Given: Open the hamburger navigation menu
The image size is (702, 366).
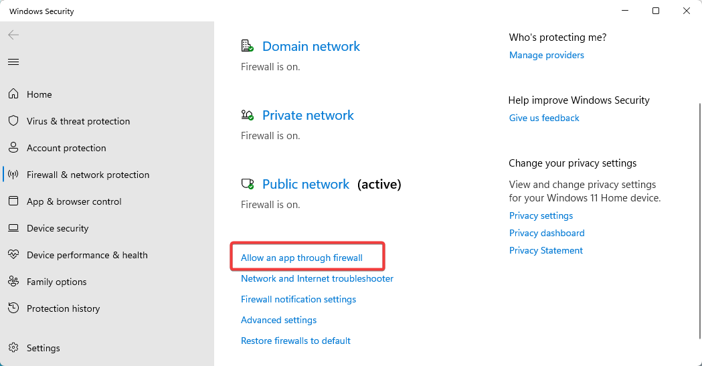Looking at the screenshot, I should tap(13, 62).
